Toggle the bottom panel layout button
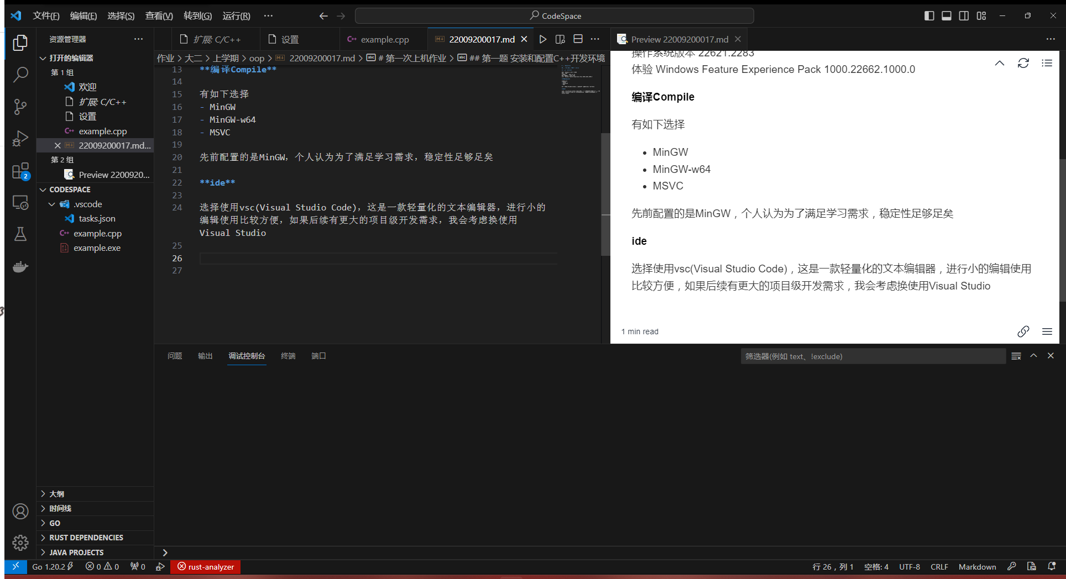 click(x=947, y=16)
